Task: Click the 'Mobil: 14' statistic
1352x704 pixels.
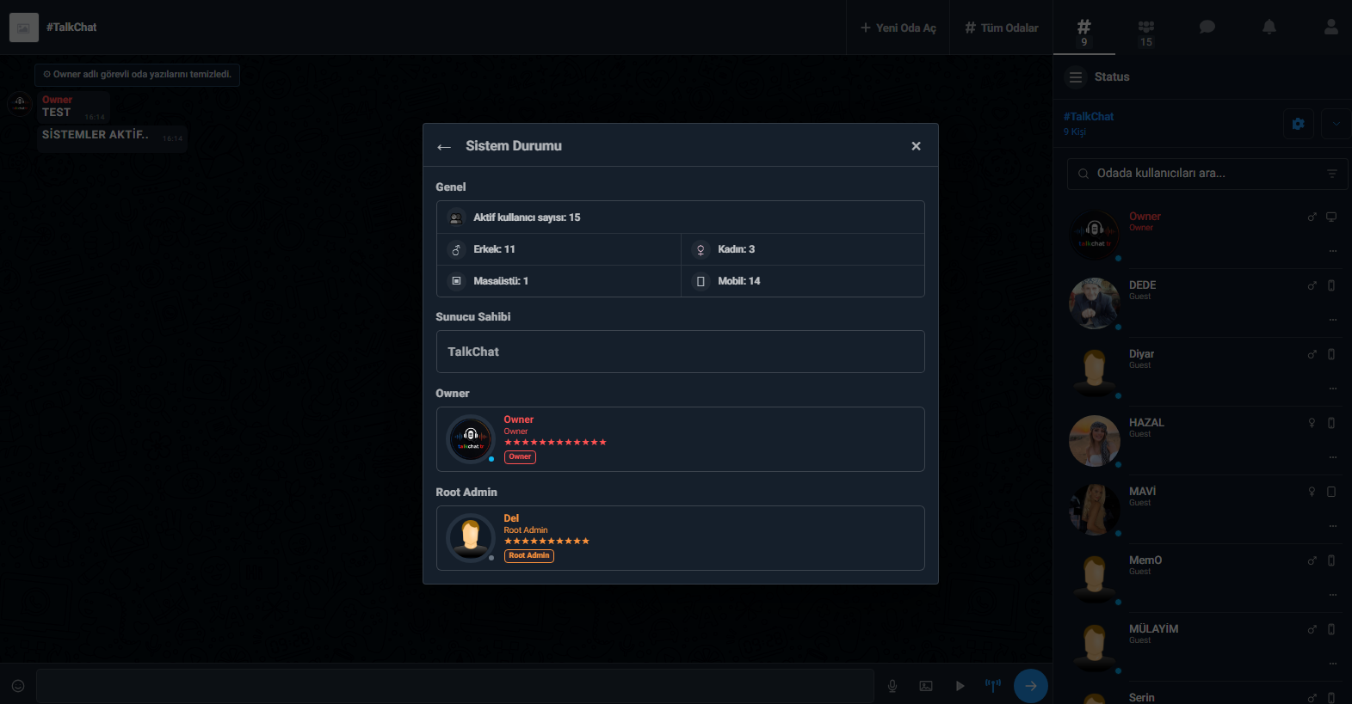Action: click(803, 281)
